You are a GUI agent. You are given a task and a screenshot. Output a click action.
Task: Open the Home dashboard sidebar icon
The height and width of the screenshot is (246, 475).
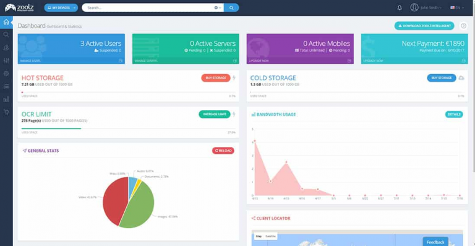coord(6,22)
